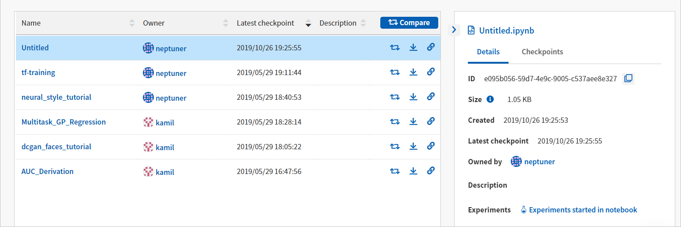This screenshot has height=227, width=681.
Task: Sort notebooks by Description column
Action: [363, 23]
